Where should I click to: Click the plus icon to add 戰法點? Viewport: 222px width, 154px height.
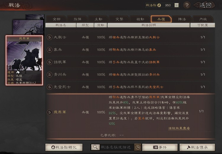[176, 5]
